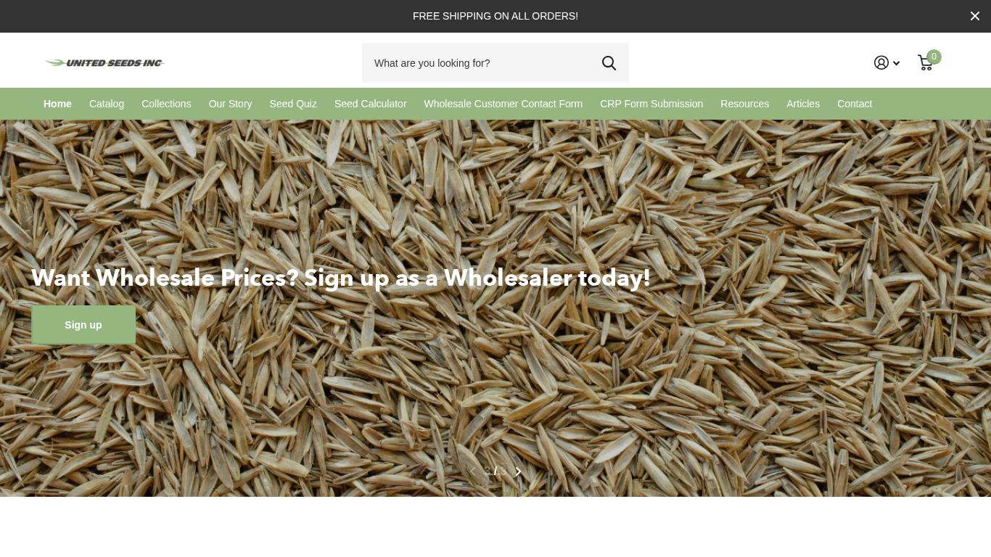Viewport: 991px width, 557px height.
Task: Select the Collections menu item
Action: click(x=166, y=104)
